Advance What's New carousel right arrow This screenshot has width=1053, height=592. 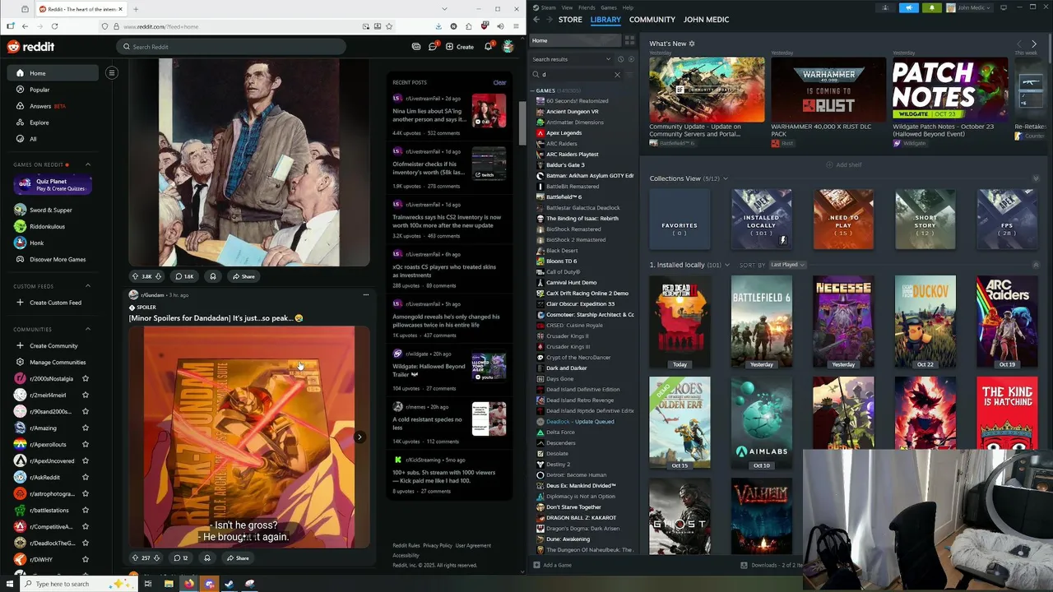click(x=1034, y=44)
